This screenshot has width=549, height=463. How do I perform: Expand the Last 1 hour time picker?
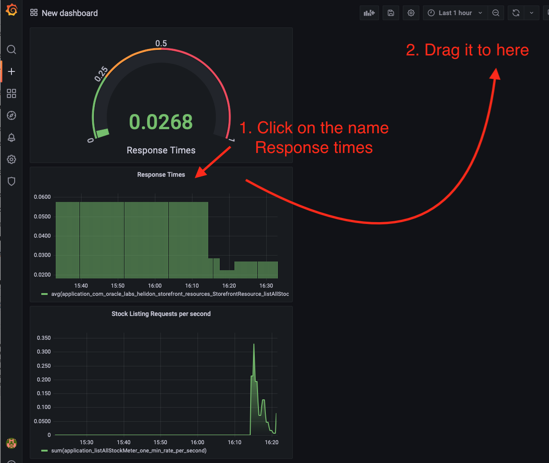pyautogui.click(x=455, y=13)
